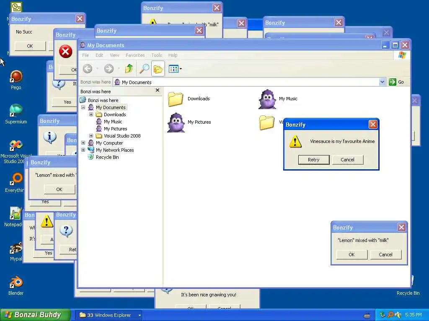Collapse My Documents node in tree

[83, 107]
